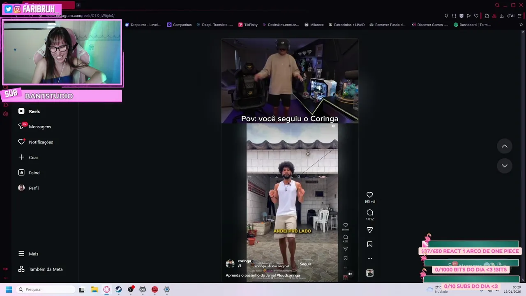Open the Settings gear on the taskbar
This screenshot has width=526, height=296.
pos(167,289)
